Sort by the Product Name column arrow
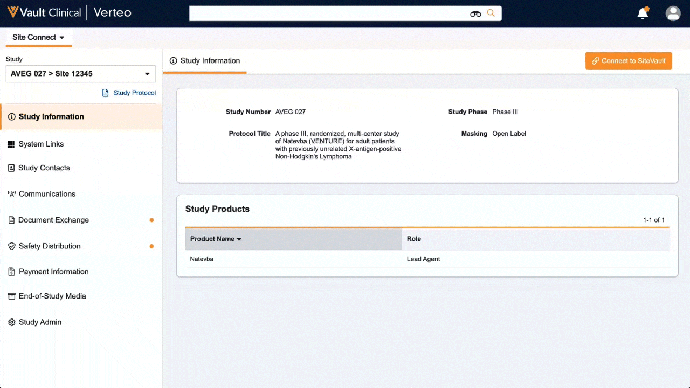 [x=239, y=239]
